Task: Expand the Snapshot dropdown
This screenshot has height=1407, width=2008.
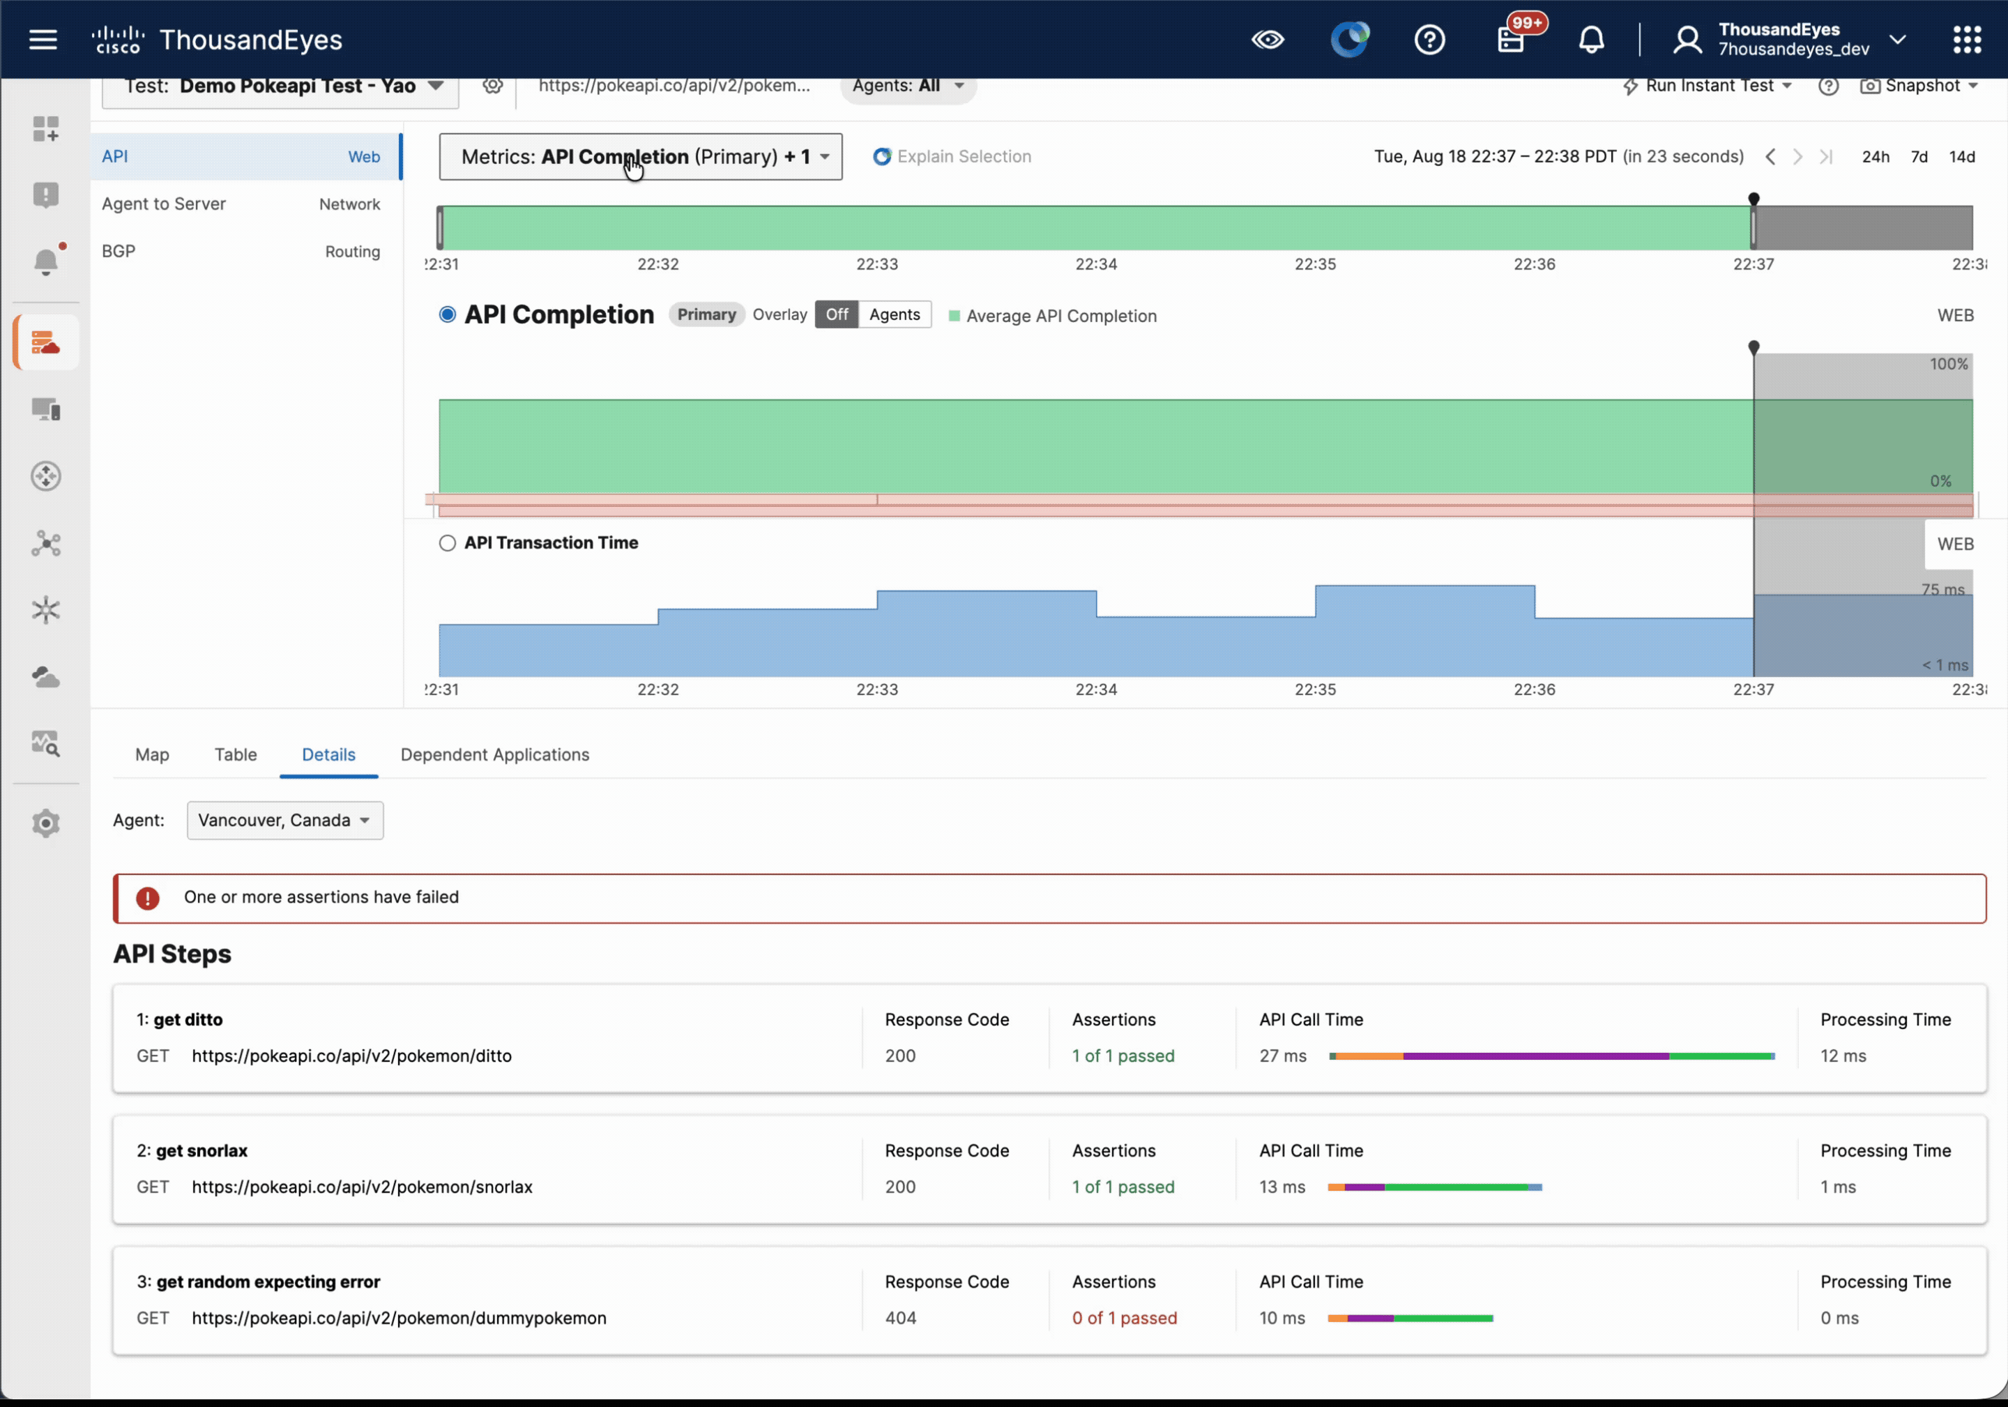Action: (1919, 86)
